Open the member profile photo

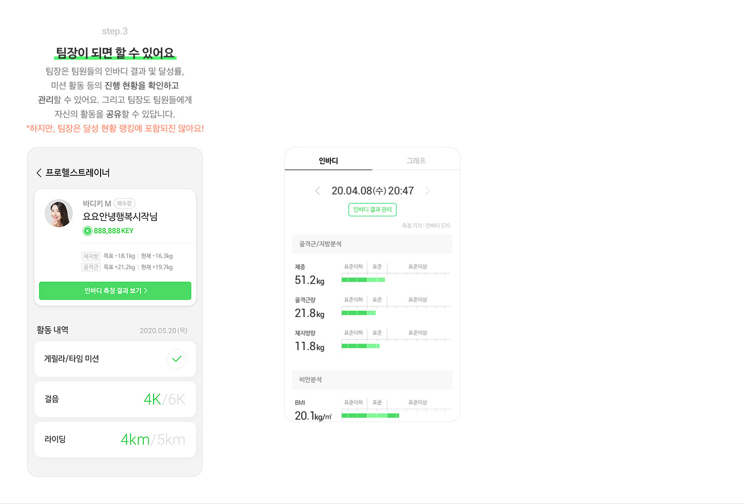pyautogui.click(x=58, y=213)
